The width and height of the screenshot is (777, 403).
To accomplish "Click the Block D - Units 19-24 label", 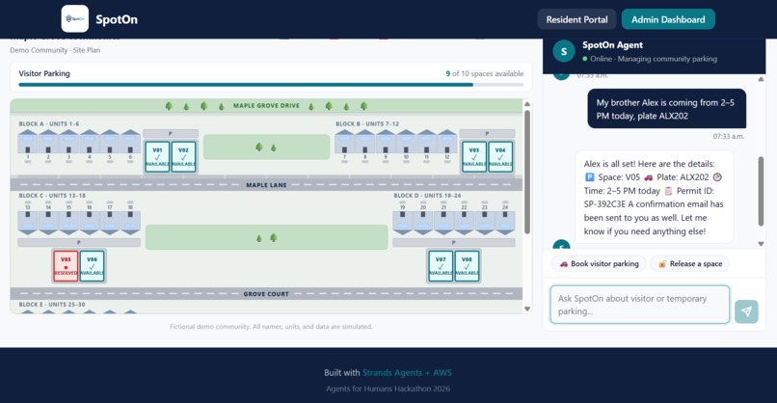I will pos(427,196).
